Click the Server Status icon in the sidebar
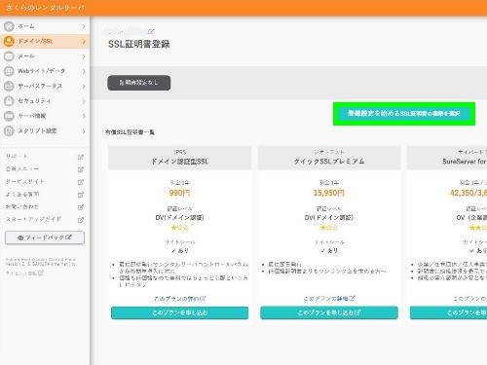Image resolution: width=487 pixels, height=365 pixels. (x=9, y=86)
